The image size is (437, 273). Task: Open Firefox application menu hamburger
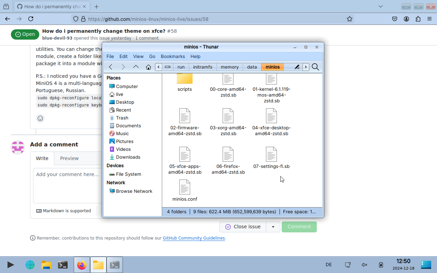(429, 19)
